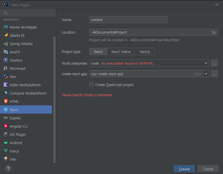
Task: Switch project type to React Native
Action: click(x=121, y=52)
